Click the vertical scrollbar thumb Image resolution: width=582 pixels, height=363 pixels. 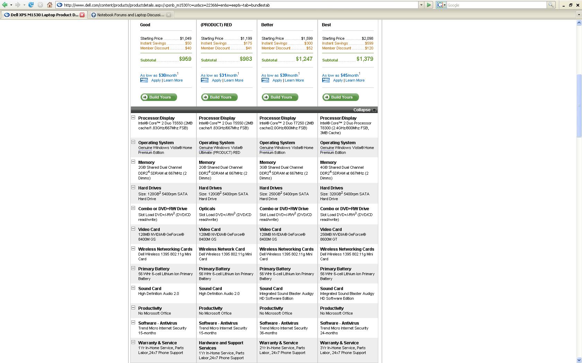click(x=579, y=106)
